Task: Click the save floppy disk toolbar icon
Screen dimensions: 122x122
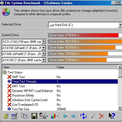Action: tap(34, 116)
